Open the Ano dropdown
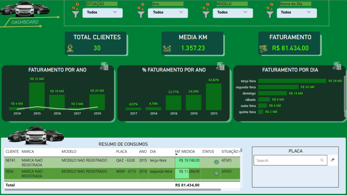 point(168,13)
